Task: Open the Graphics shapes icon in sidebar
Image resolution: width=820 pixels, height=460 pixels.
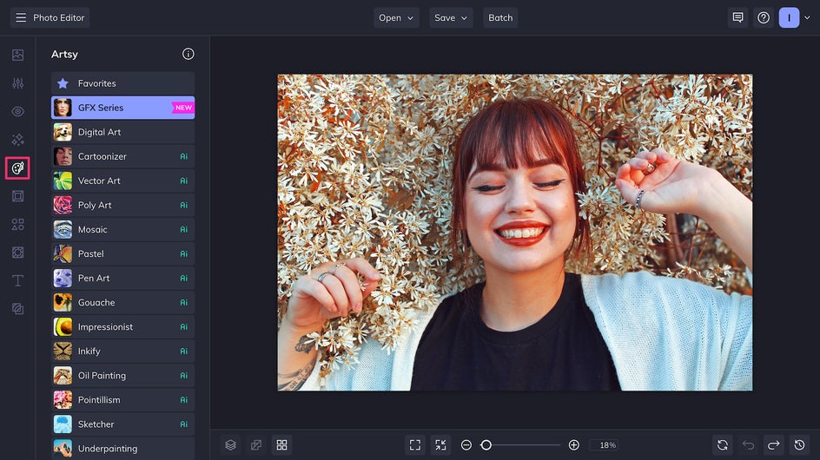Action: (17, 224)
